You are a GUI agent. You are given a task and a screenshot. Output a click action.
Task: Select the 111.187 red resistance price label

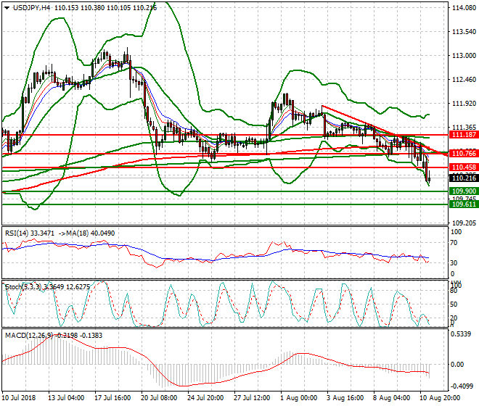[x=463, y=135]
